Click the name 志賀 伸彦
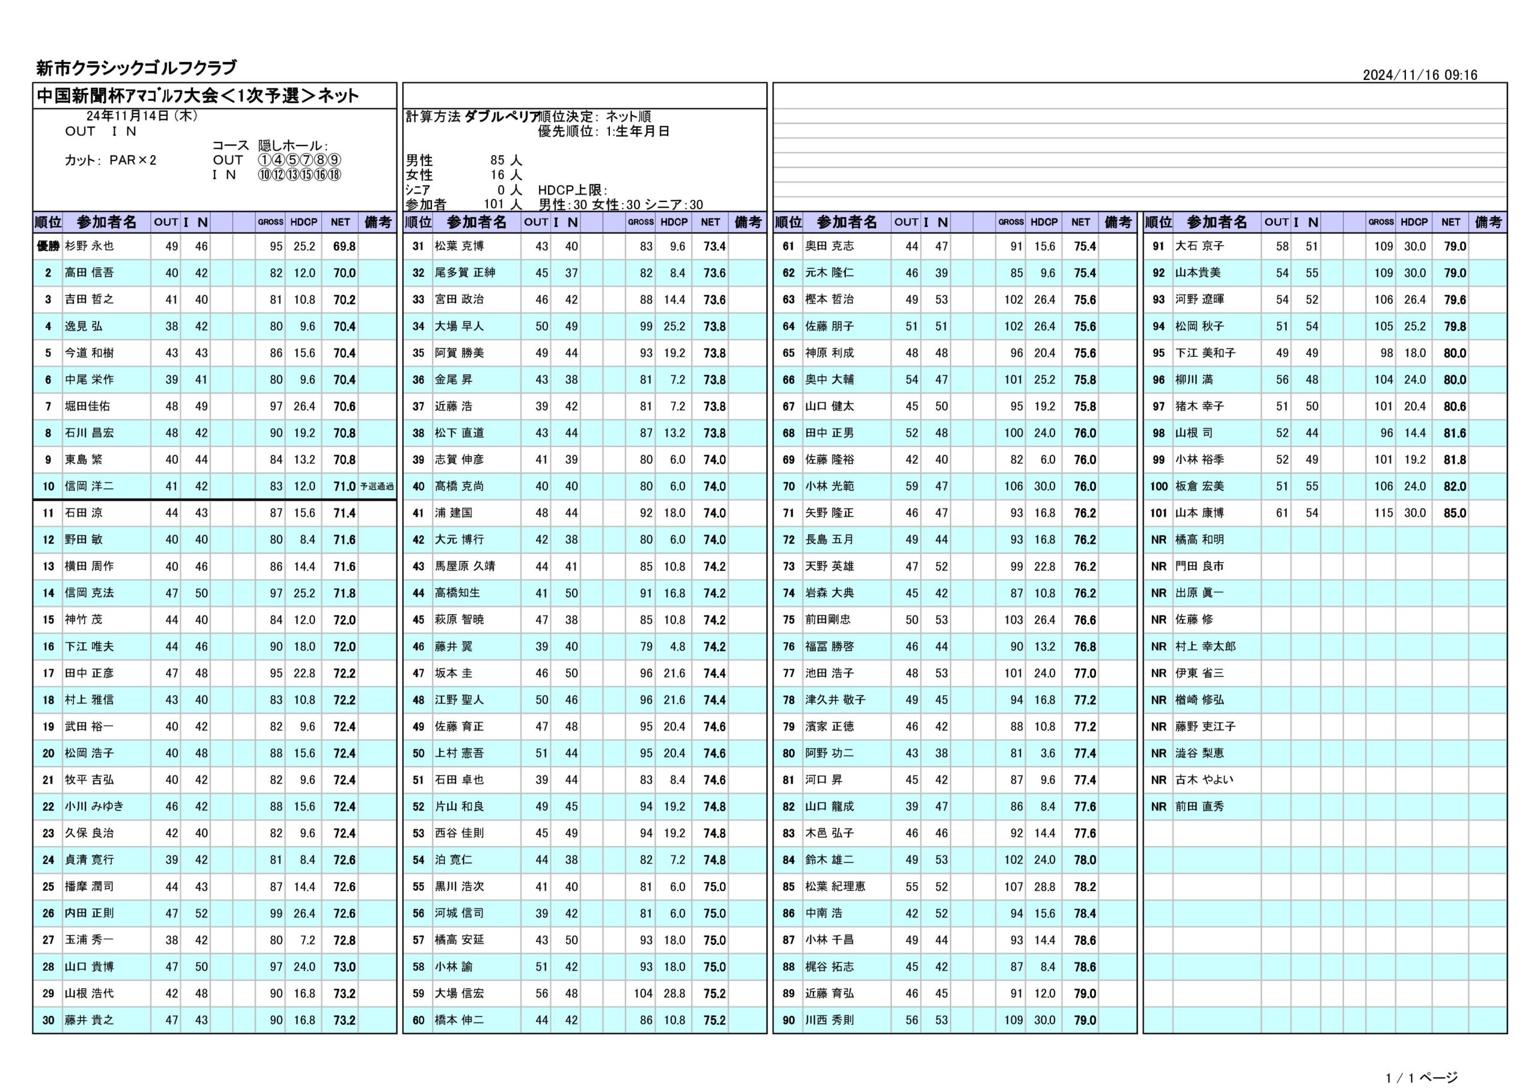 (460, 460)
